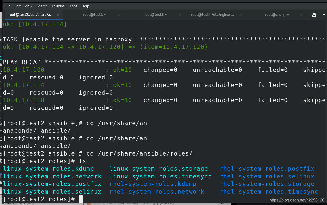The width and height of the screenshot is (327, 205).
Task: Click the PLAY RECAP heading text
Action: pos(22,62)
